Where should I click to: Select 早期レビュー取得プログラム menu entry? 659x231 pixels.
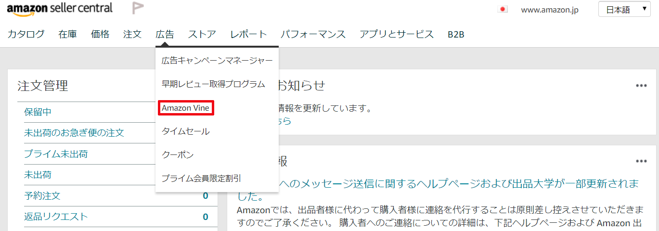tap(213, 84)
